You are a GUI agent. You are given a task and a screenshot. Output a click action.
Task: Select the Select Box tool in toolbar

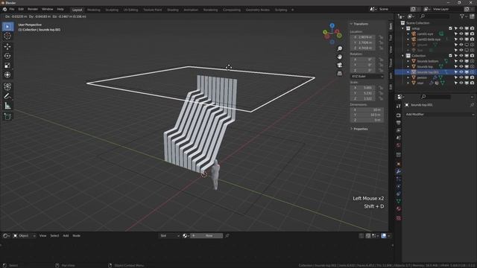tap(7, 27)
